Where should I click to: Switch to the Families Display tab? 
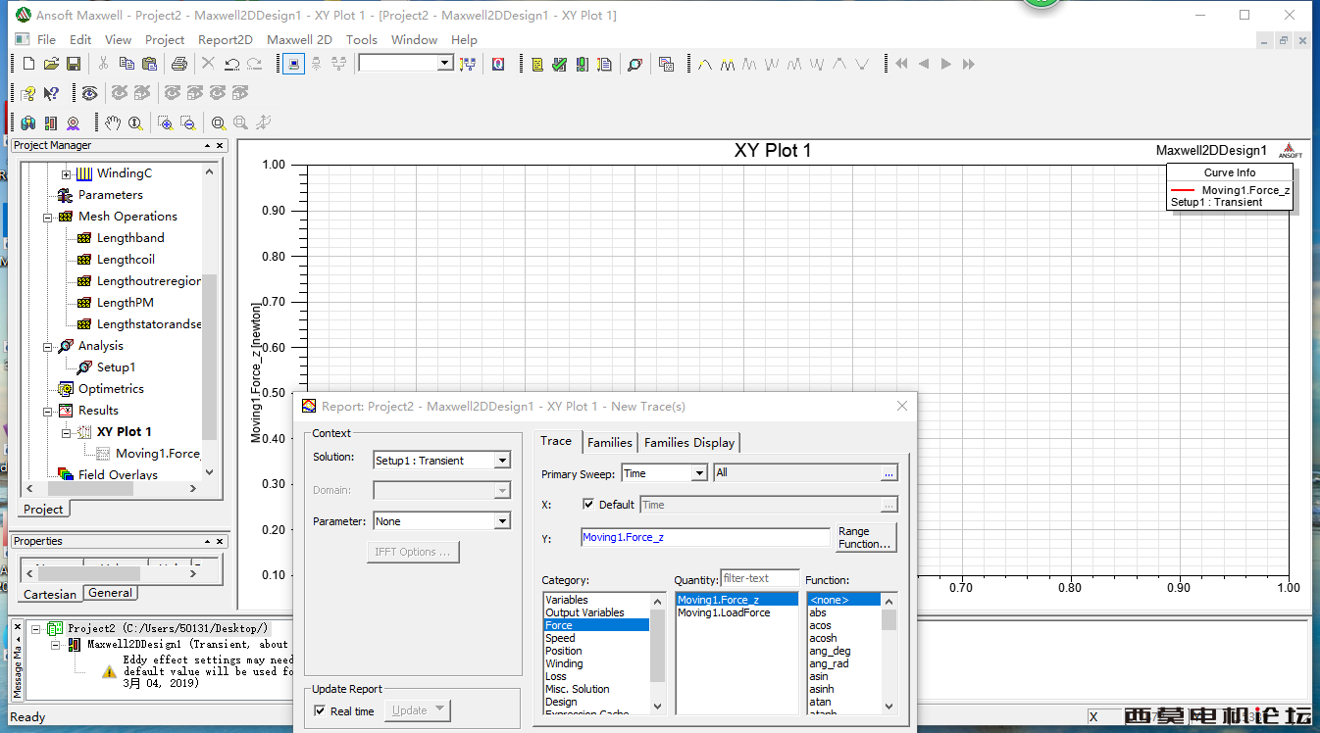[689, 443]
